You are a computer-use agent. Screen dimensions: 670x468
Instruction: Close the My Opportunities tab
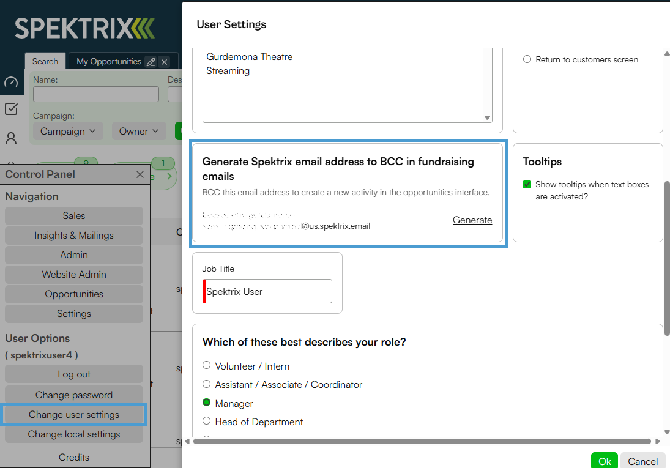164,62
